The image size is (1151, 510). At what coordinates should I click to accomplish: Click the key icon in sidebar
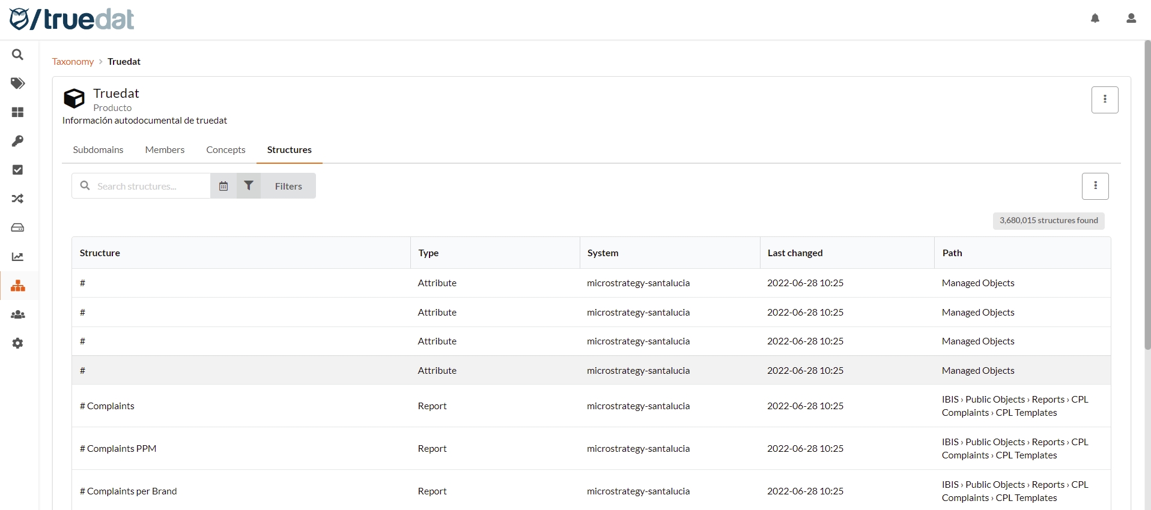click(18, 141)
